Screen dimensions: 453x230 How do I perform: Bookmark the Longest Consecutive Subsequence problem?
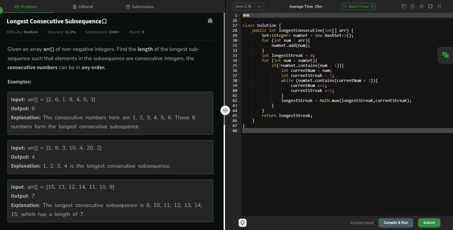[x=105, y=21]
